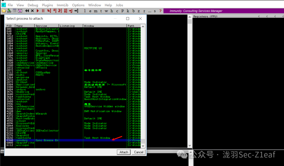Click the open file folder icon
284x166 pixels.
point(4,11)
